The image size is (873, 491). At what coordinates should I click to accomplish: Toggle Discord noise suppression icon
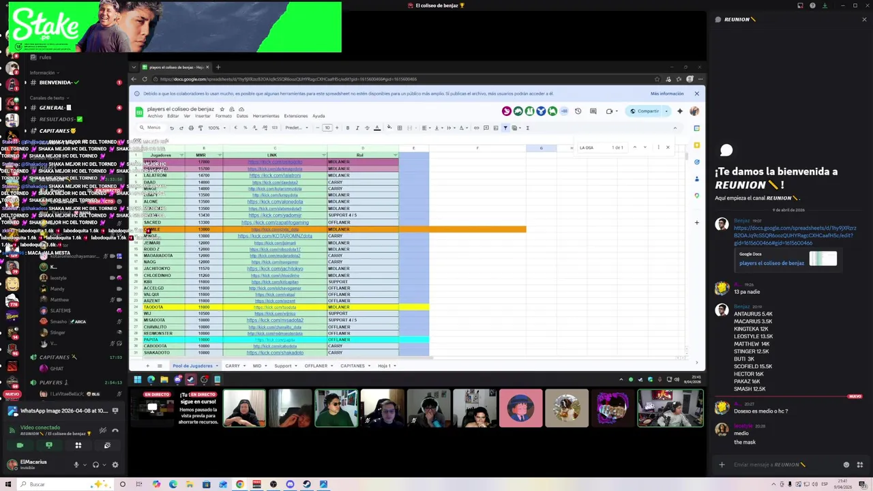coord(103,430)
